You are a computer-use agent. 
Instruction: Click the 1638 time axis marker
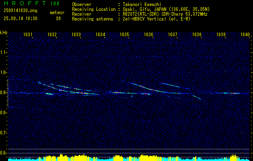(x=197, y=34)
